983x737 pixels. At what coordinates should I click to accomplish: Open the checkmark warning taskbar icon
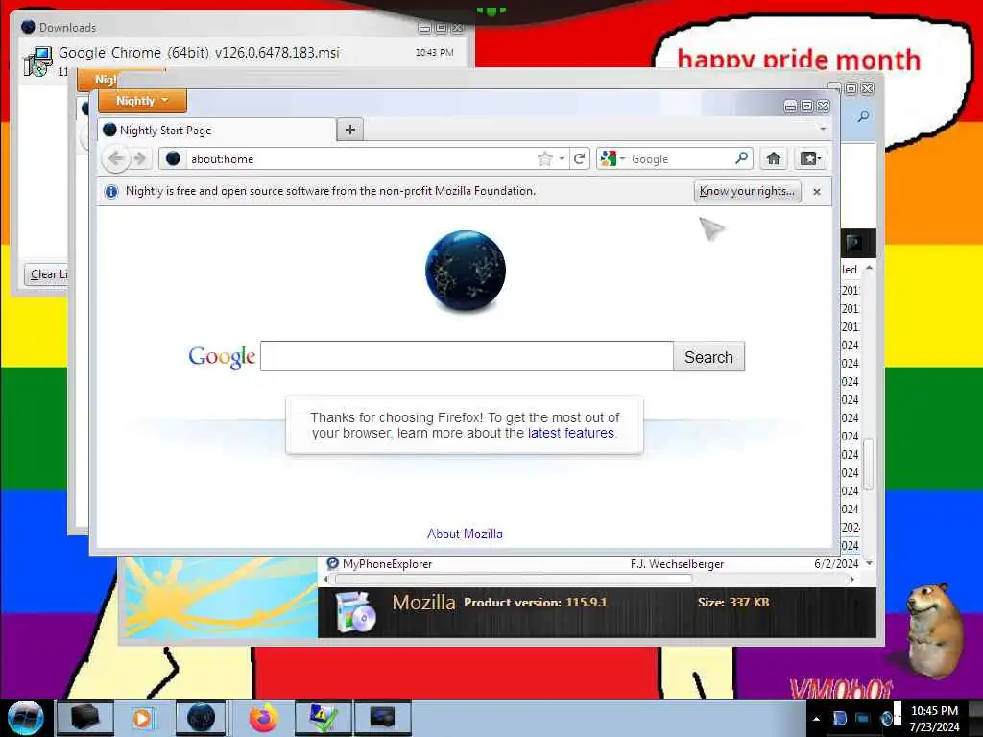tap(323, 718)
